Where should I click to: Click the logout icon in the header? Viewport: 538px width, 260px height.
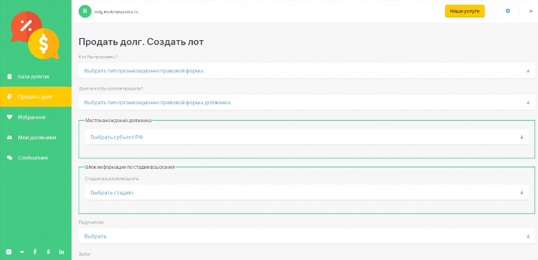[x=530, y=11]
